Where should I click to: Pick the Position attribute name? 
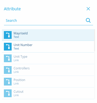tap(19, 80)
